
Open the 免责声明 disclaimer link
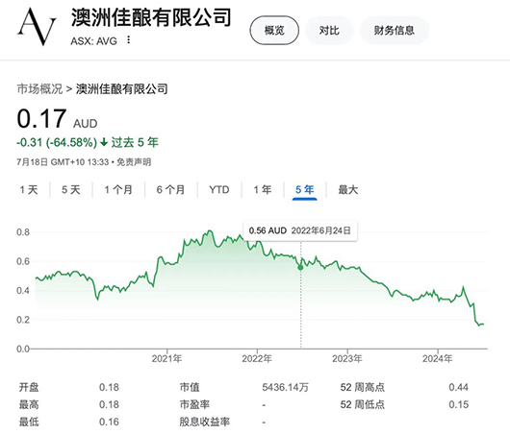point(134,162)
